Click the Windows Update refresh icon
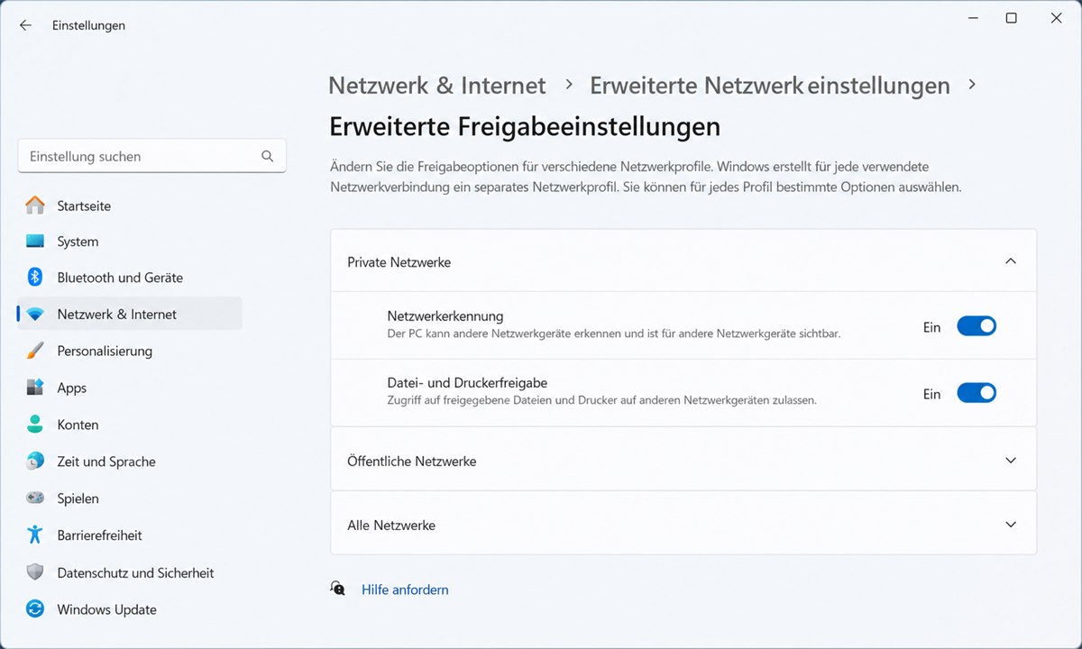1082x649 pixels. [35, 609]
